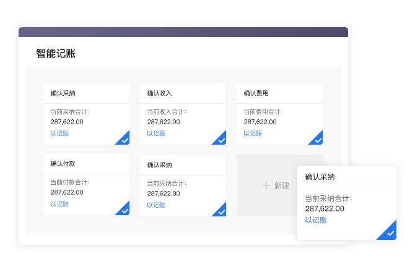Toggle the checkmark corner on 确认费用 card
The height and width of the screenshot is (272, 415).
click(x=318, y=140)
